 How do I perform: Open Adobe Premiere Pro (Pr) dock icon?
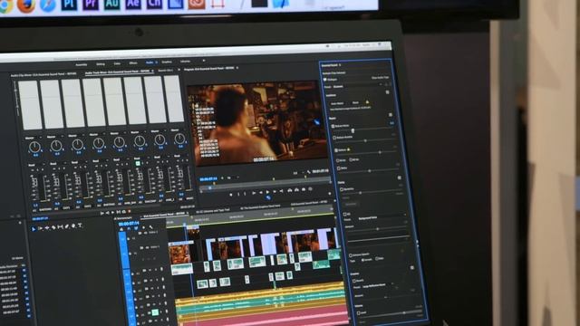tap(91, 4)
